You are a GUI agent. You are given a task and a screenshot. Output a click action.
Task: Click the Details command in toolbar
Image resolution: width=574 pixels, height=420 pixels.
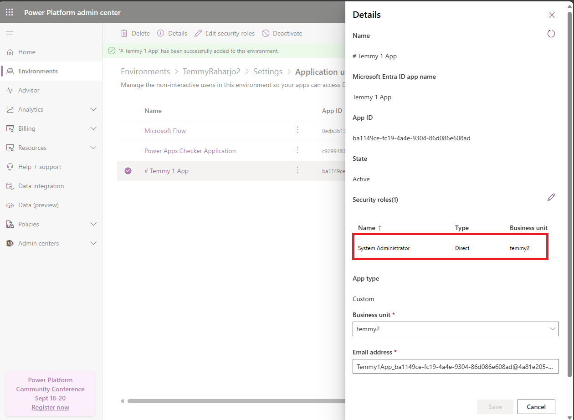(x=172, y=33)
